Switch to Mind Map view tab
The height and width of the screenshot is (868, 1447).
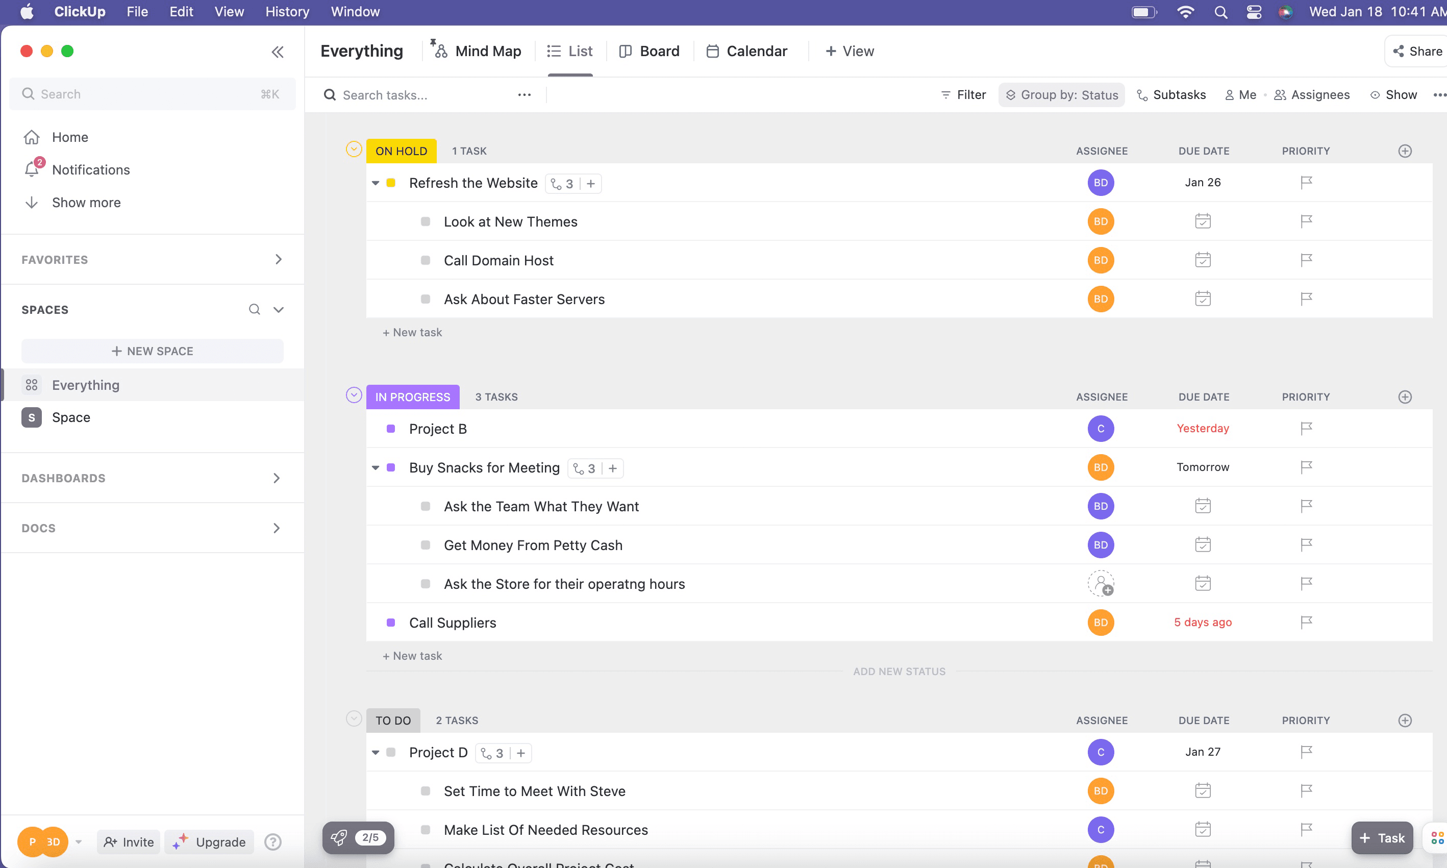pyautogui.click(x=476, y=51)
